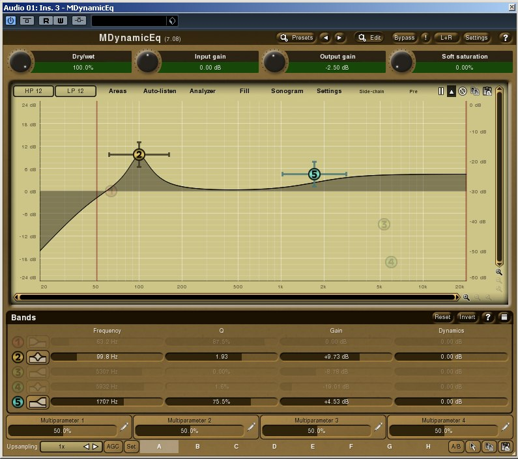
Task: Open the Bands help question mark
Action: (x=487, y=317)
